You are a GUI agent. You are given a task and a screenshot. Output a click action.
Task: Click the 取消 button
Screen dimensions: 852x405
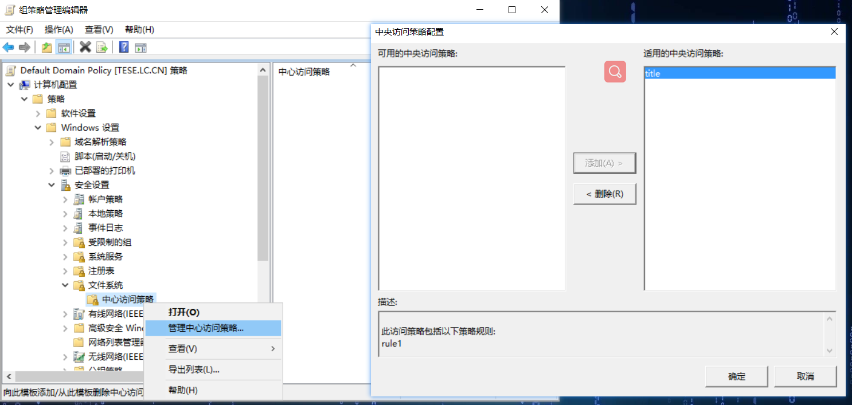tap(805, 376)
